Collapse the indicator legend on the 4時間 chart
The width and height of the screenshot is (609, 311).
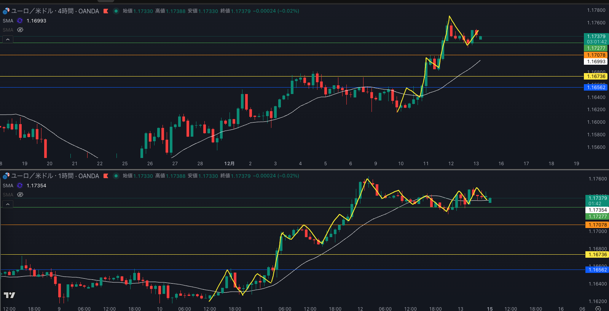tap(8, 40)
